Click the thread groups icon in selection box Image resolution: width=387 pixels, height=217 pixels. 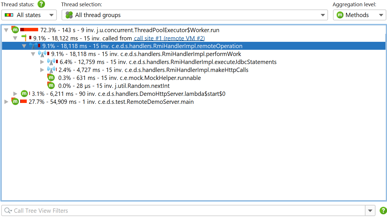[69, 15]
